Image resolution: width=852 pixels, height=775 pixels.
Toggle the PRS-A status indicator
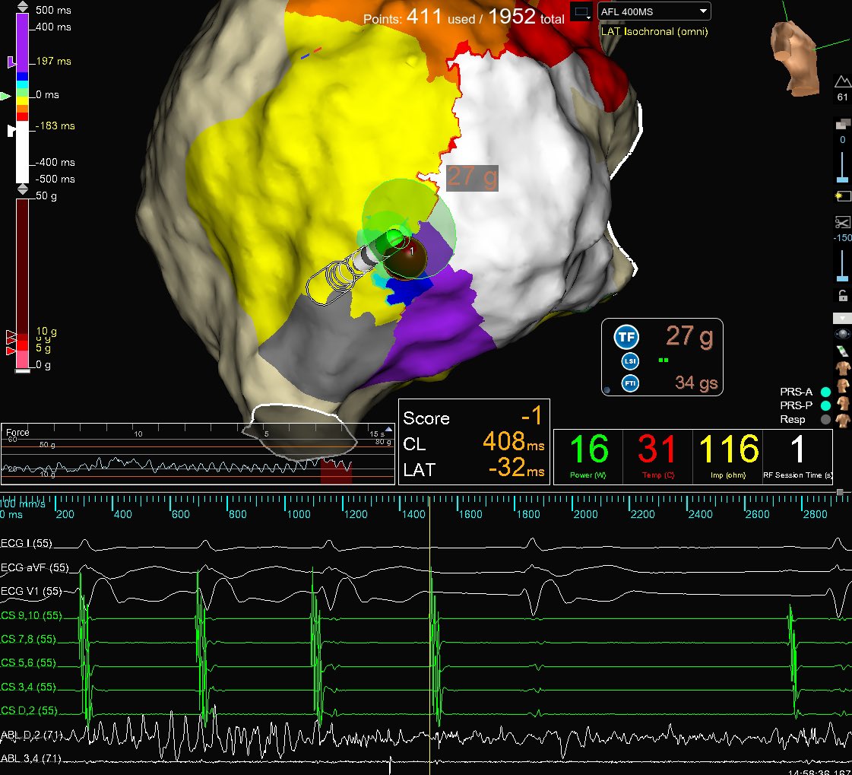pyautogui.click(x=825, y=392)
